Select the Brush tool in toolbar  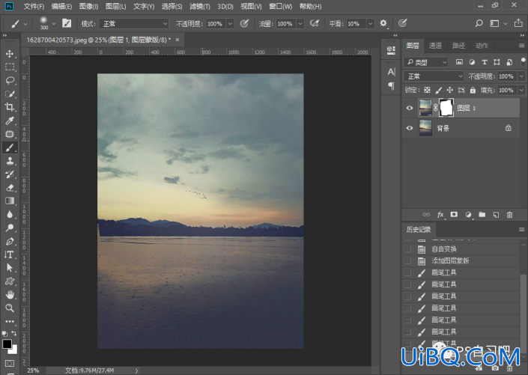[x=10, y=147]
